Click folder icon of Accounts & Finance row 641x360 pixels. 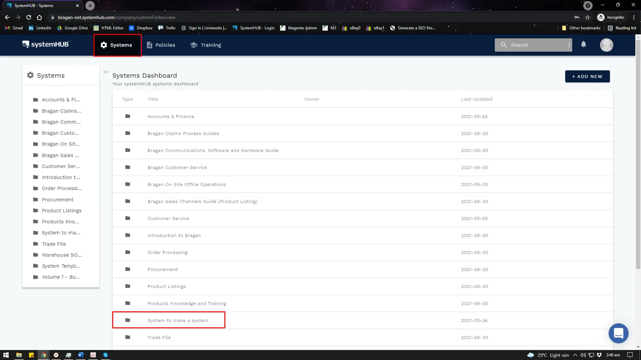128,116
